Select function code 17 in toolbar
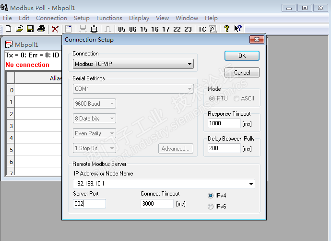 tap(165, 29)
